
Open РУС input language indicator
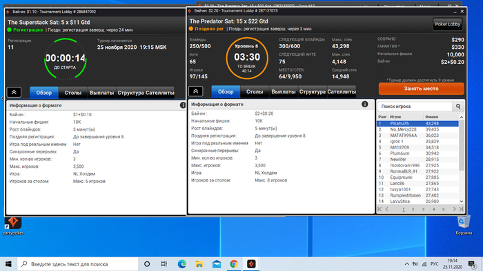(434, 264)
